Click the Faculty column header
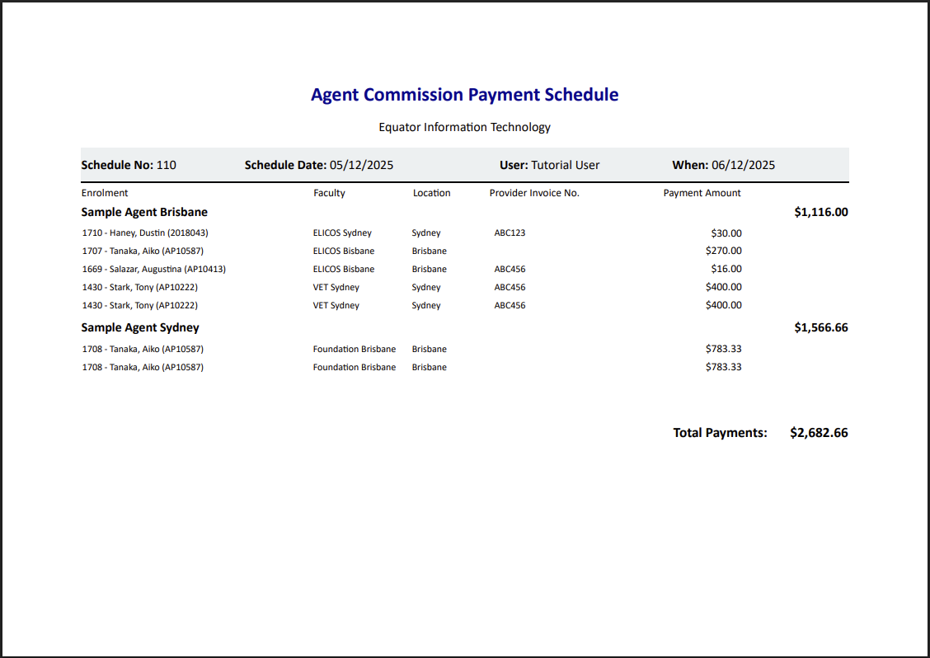Viewport: 930px width, 658px height. click(x=329, y=193)
